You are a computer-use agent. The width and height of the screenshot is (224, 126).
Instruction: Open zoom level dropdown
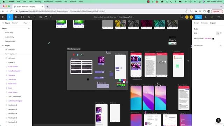coord(219,17)
